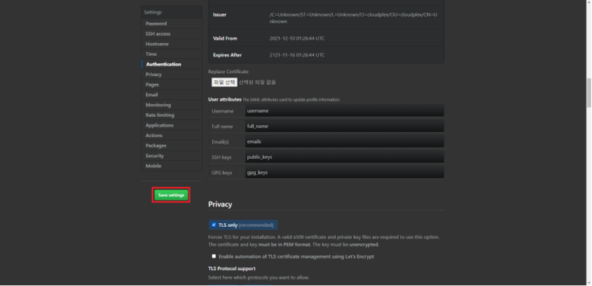592x286 pixels.
Task: Focus the Full name attribute field
Action: click(x=344, y=126)
